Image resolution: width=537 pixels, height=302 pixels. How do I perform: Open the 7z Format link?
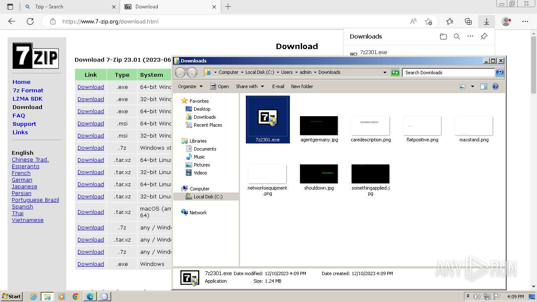28,90
